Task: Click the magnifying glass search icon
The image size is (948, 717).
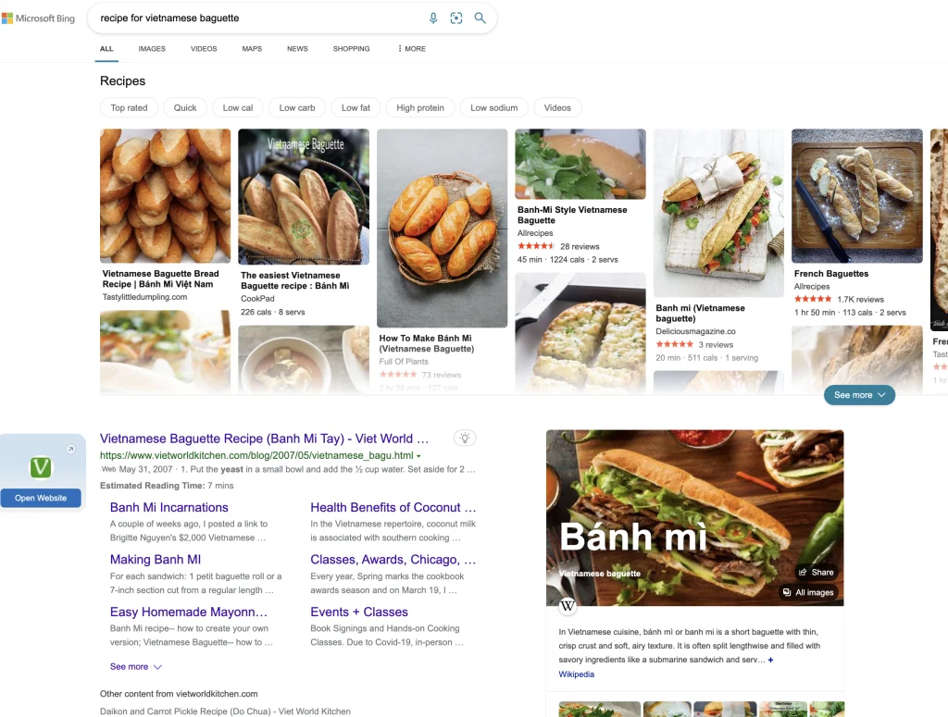Action: [x=480, y=18]
